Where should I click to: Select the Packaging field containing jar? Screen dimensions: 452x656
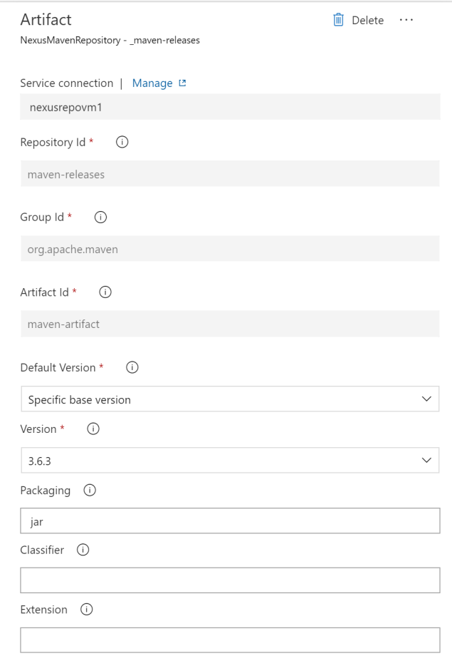point(228,520)
